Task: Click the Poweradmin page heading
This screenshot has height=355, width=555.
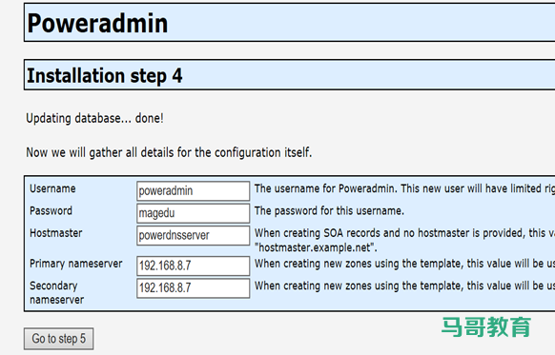Action: (x=97, y=23)
